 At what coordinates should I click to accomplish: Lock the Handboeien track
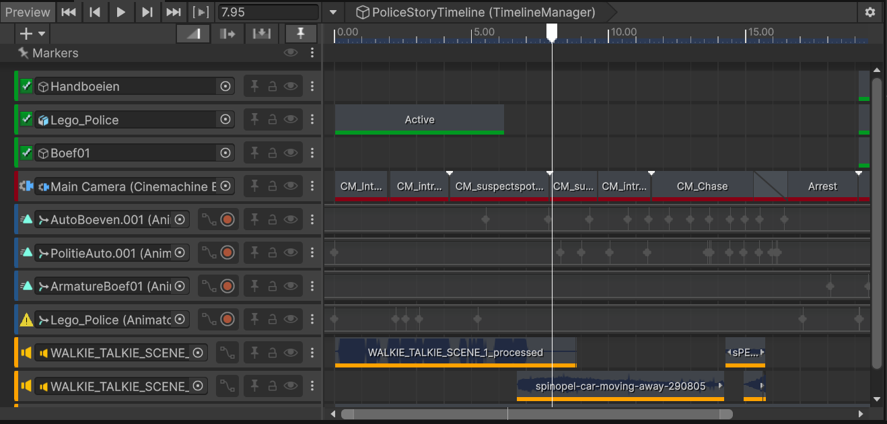(273, 86)
